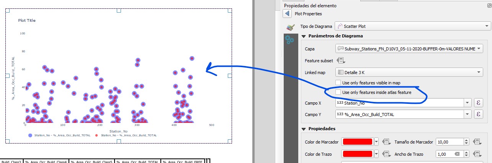Collapse the Propiedades section

point(304,129)
